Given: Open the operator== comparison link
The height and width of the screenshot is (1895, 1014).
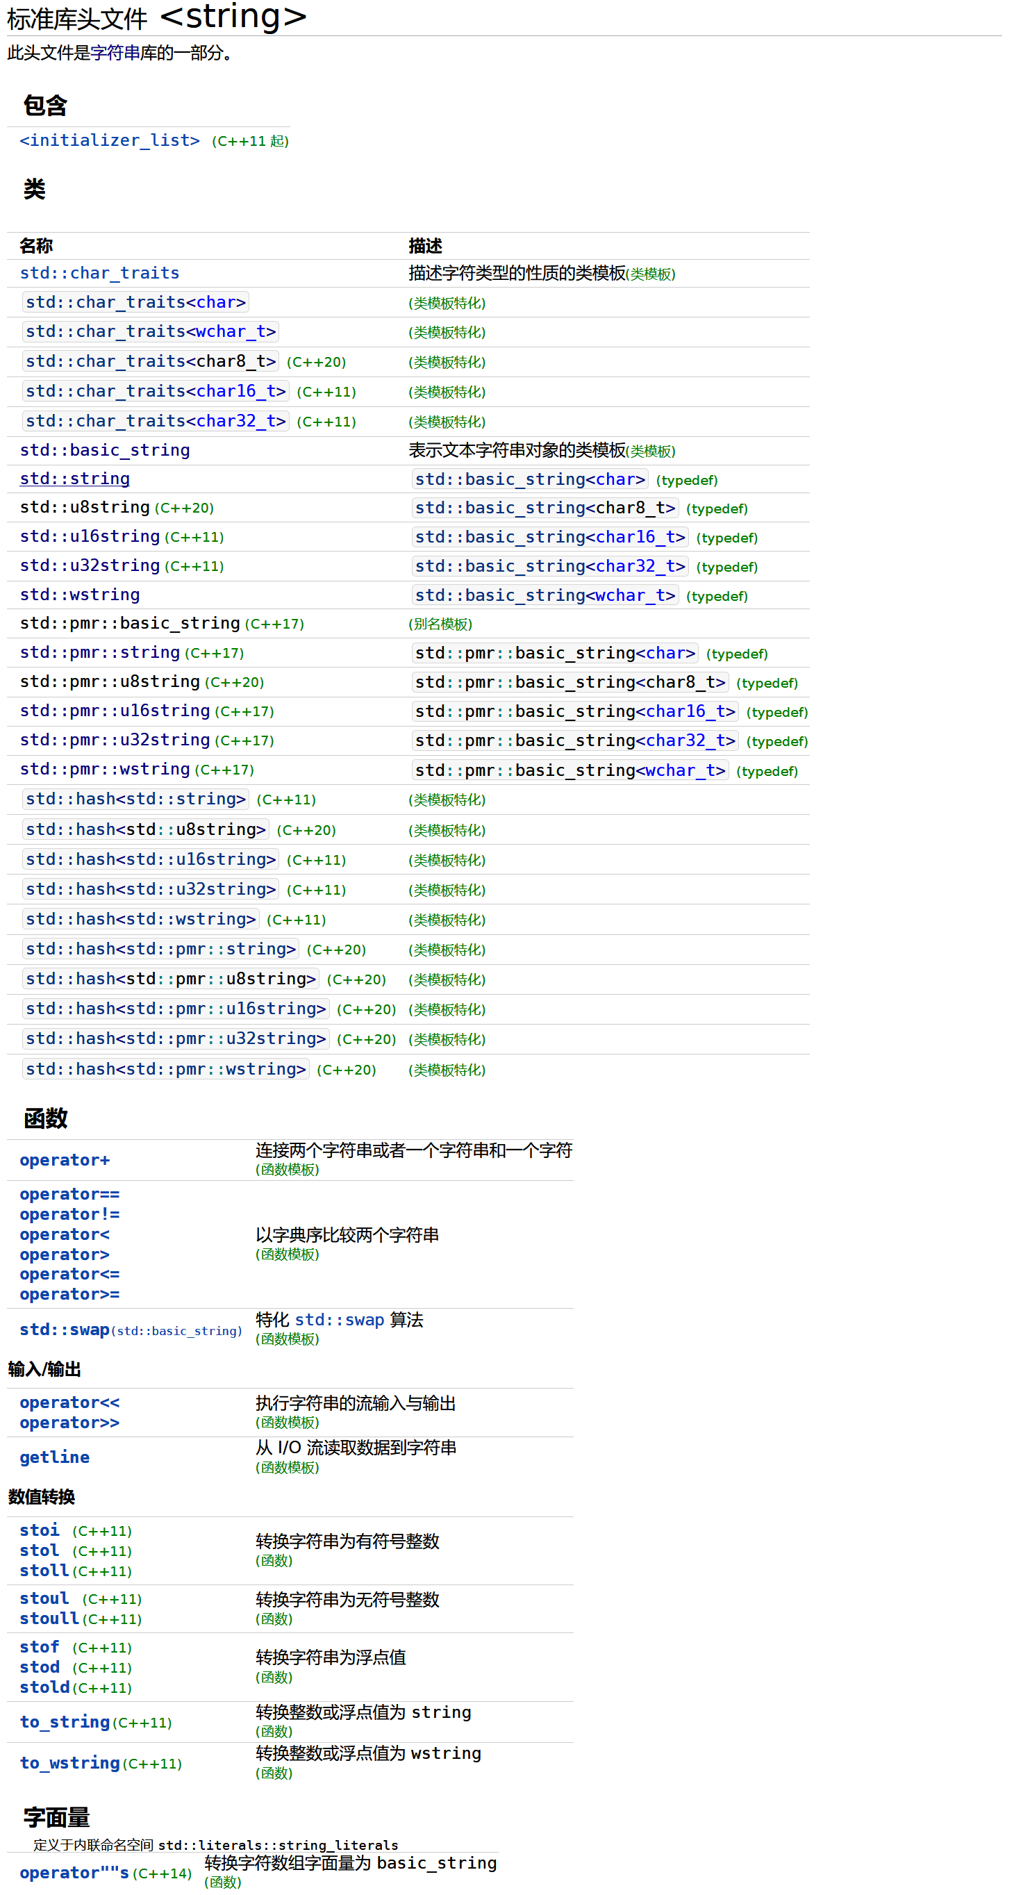Looking at the screenshot, I should click(x=70, y=1195).
